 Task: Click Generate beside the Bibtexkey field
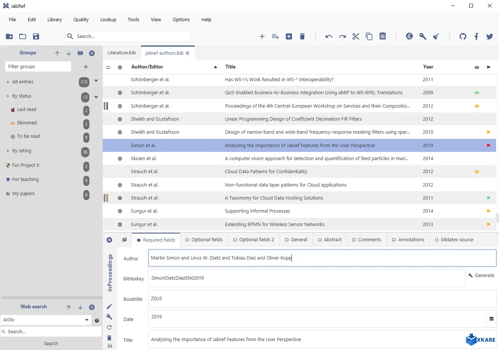(481, 276)
